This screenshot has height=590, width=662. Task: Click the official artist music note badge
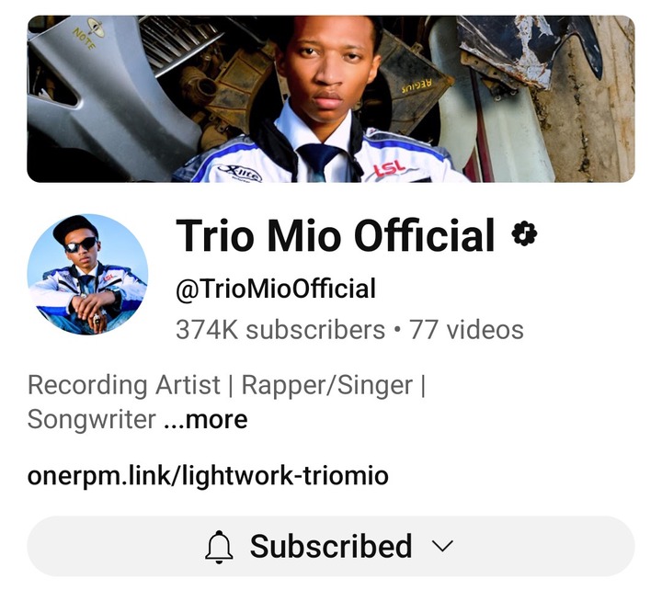[524, 233]
